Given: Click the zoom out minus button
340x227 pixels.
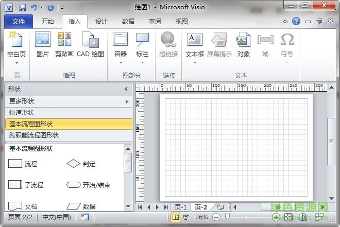Looking at the screenshot, I should pos(216,217).
